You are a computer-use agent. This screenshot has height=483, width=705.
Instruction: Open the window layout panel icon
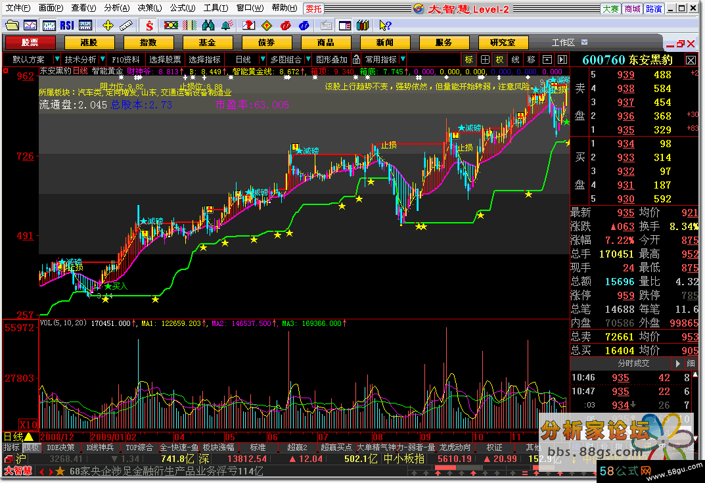point(345,26)
